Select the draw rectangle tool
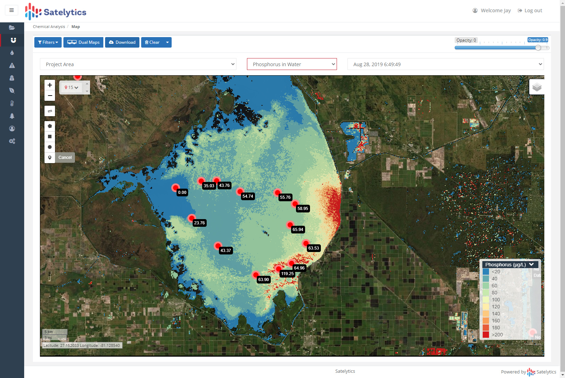565x378 pixels. point(50,136)
